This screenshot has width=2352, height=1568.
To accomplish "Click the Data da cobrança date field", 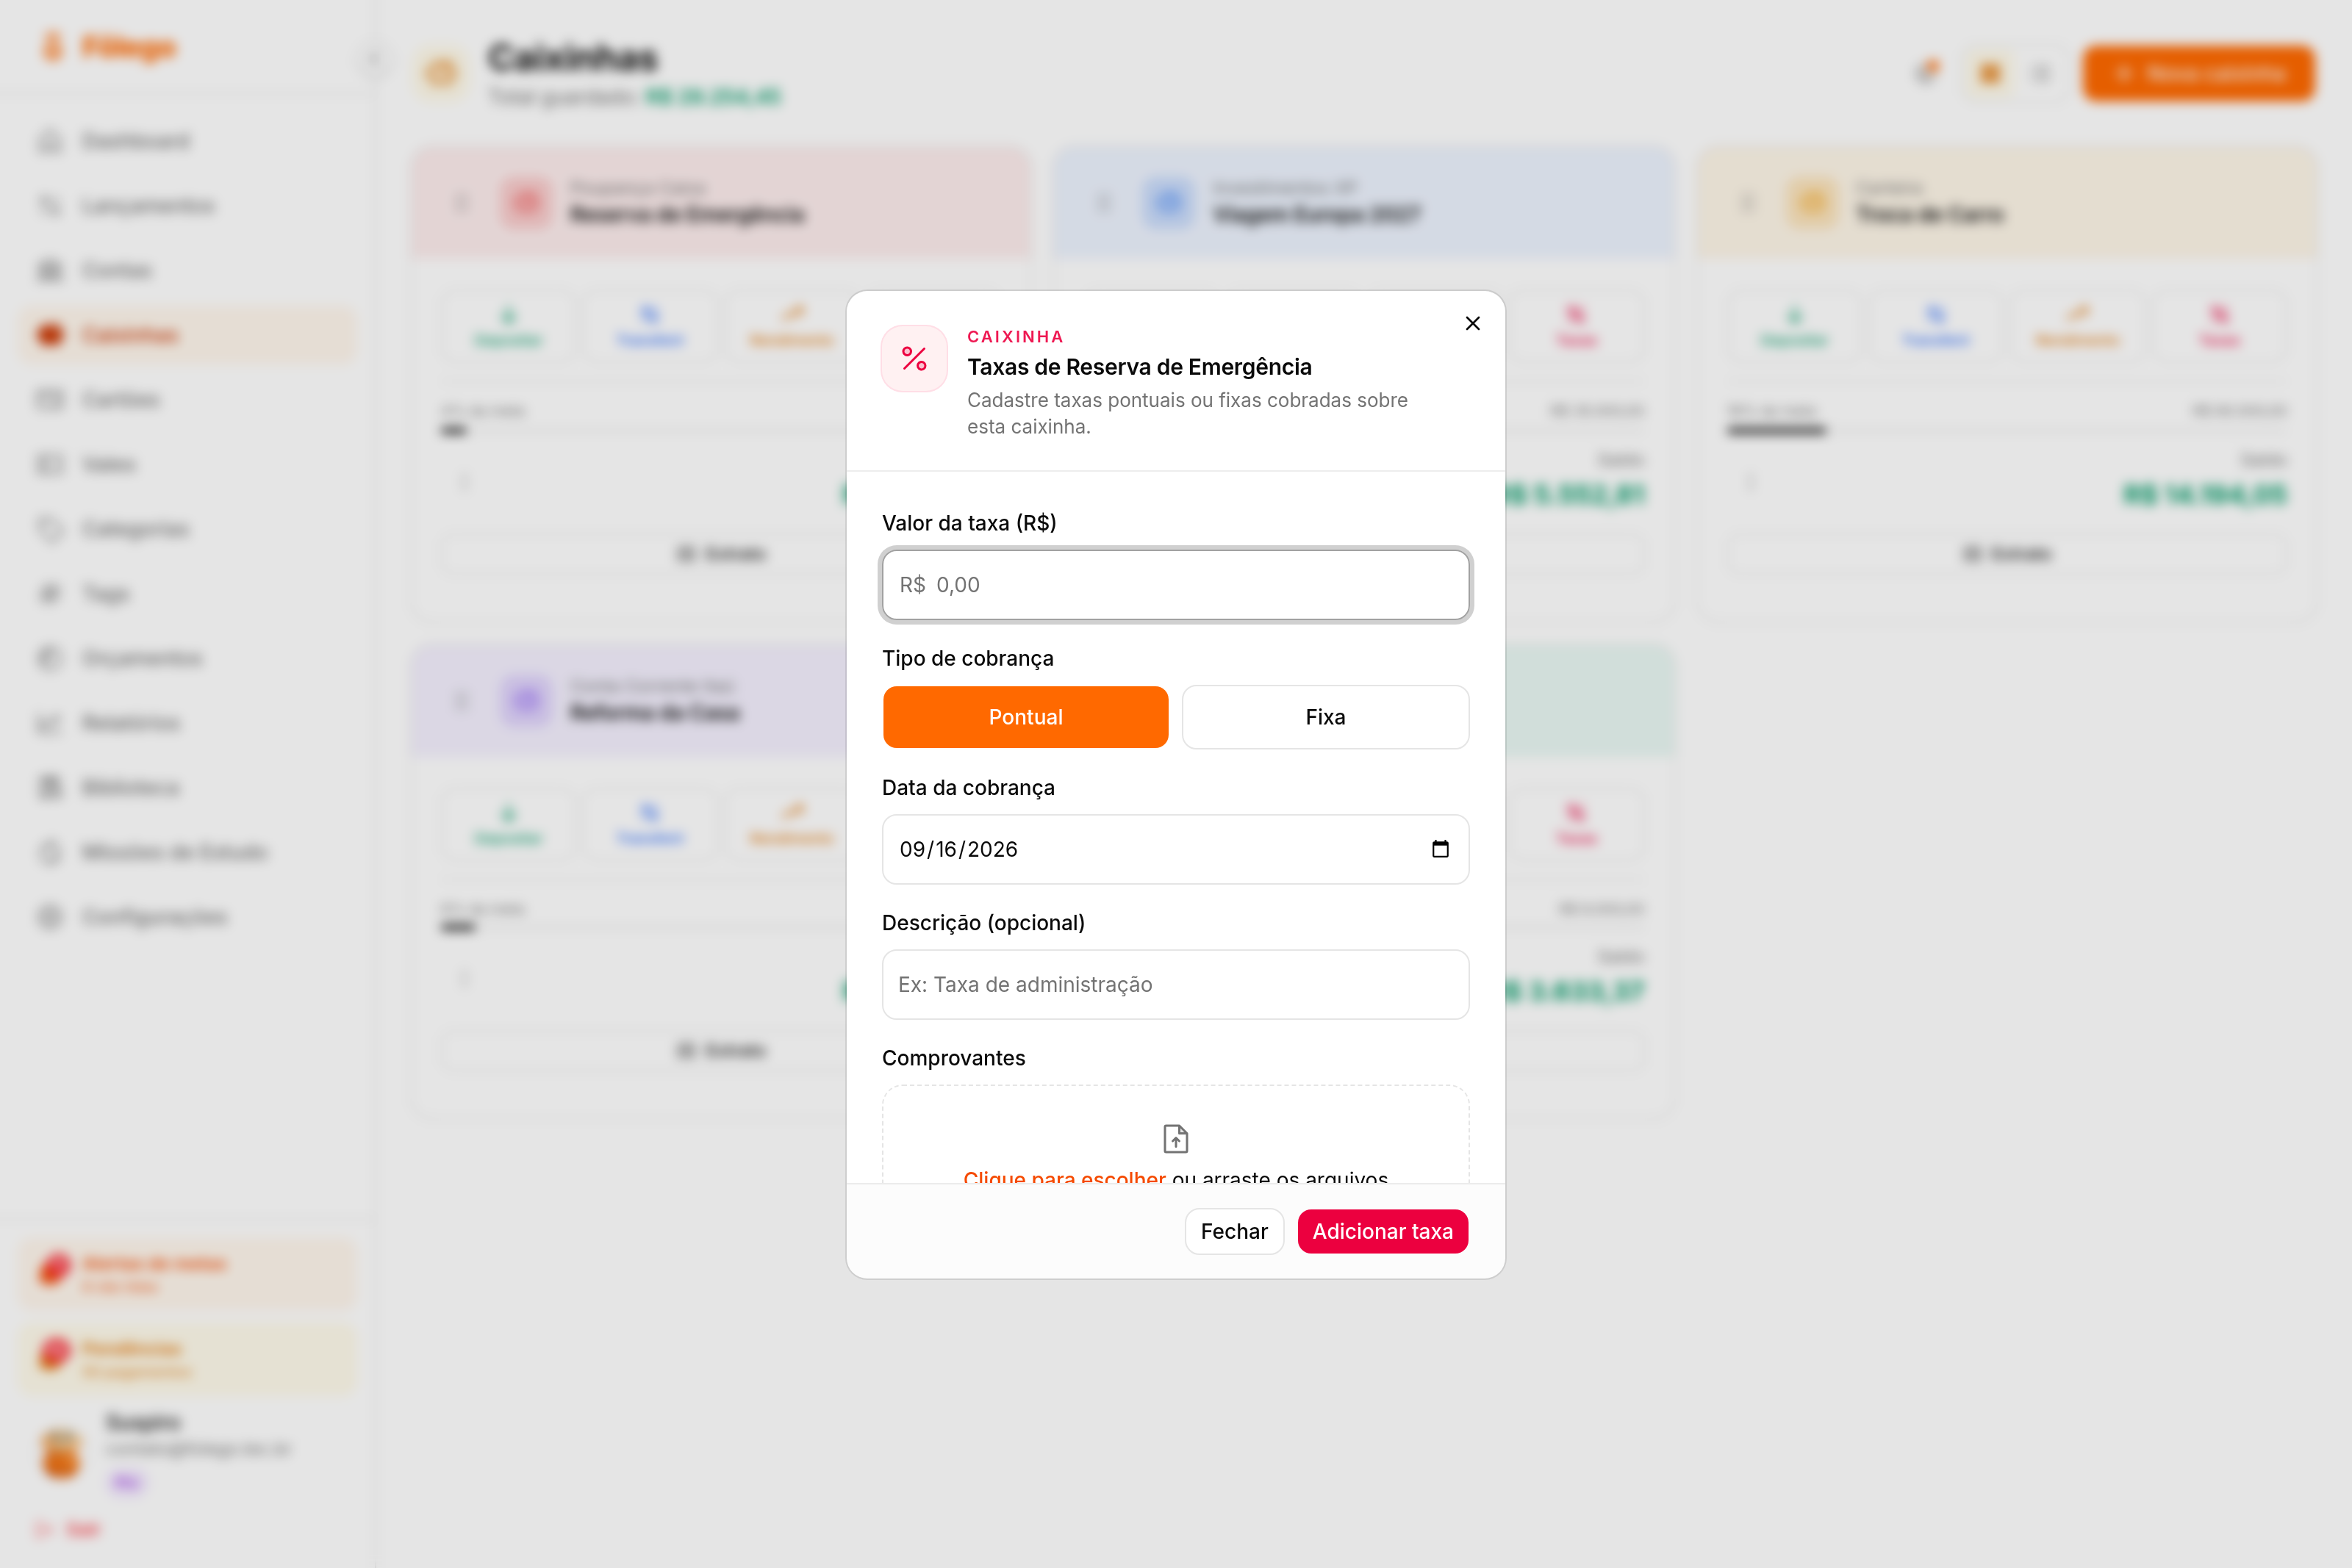I will click(1176, 849).
